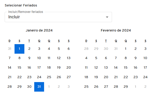The width and height of the screenshot is (153, 96).
Task: Click the Incluir select field
Action: (x=58, y=17)
